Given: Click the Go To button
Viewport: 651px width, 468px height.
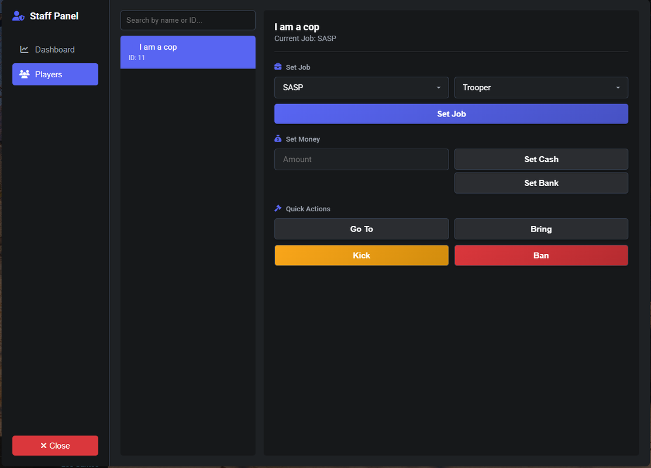Looking at the screenshot, I should click(x=361, y=229).
